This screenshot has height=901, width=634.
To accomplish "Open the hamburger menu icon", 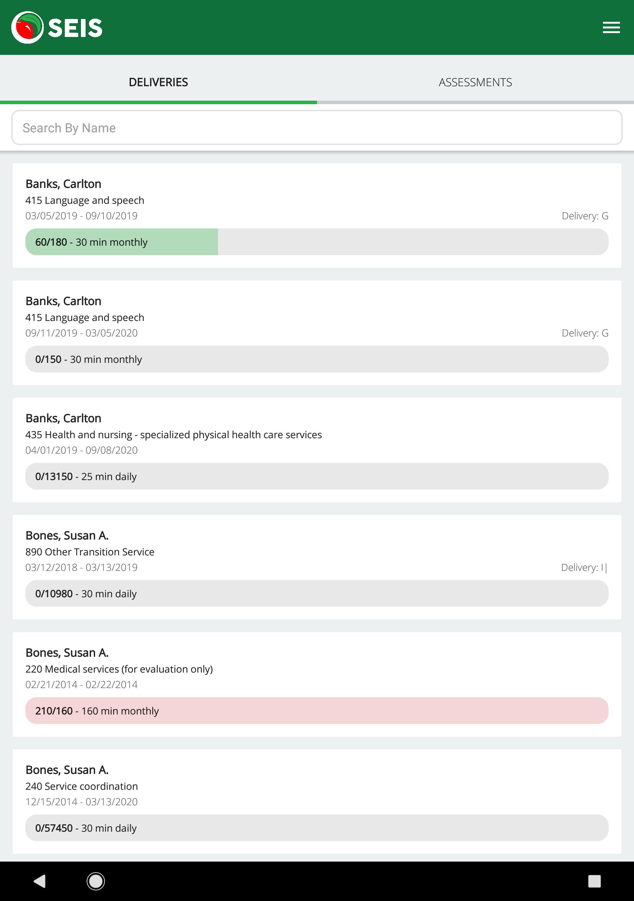I will 611,27.
